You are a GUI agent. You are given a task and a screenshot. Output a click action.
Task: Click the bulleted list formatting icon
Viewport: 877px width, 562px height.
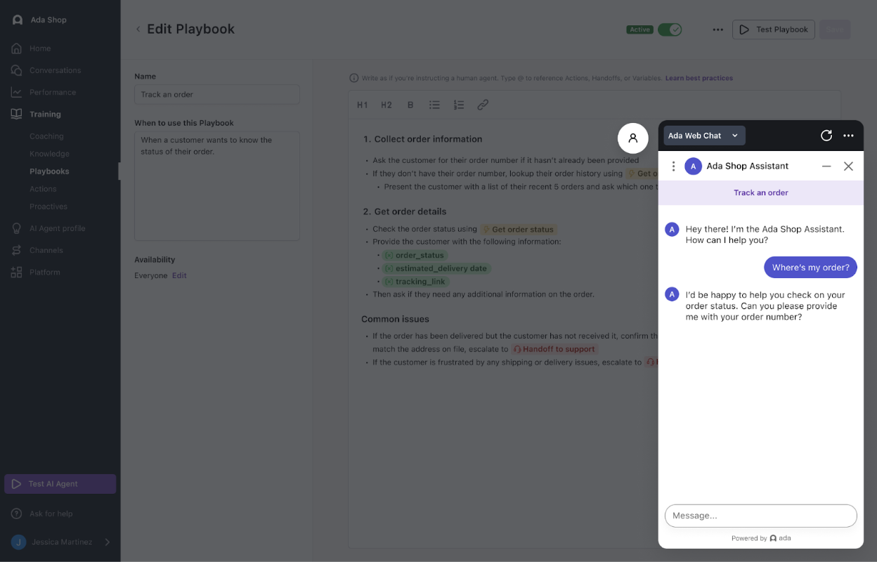pos(434,105)
